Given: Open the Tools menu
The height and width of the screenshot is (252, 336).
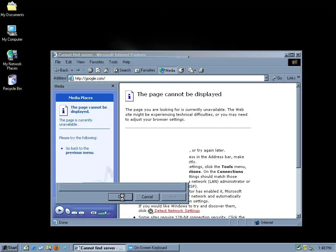Looking at the screenshot, I should 113,62.
